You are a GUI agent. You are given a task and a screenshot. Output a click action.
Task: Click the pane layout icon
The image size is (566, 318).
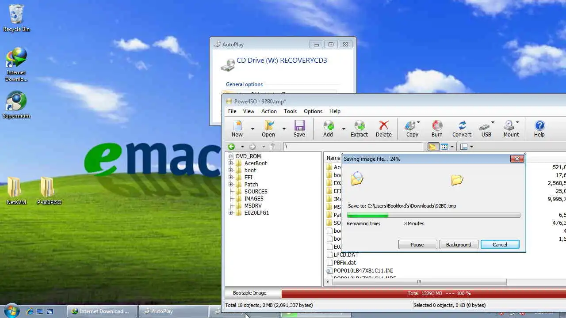click(464, 147)
